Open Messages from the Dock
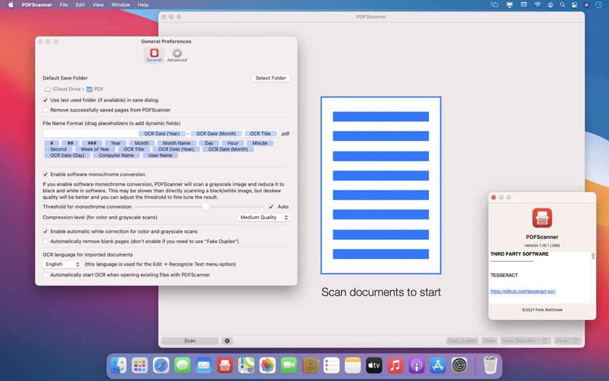609x381 pixels. click(x=182, y=366)
